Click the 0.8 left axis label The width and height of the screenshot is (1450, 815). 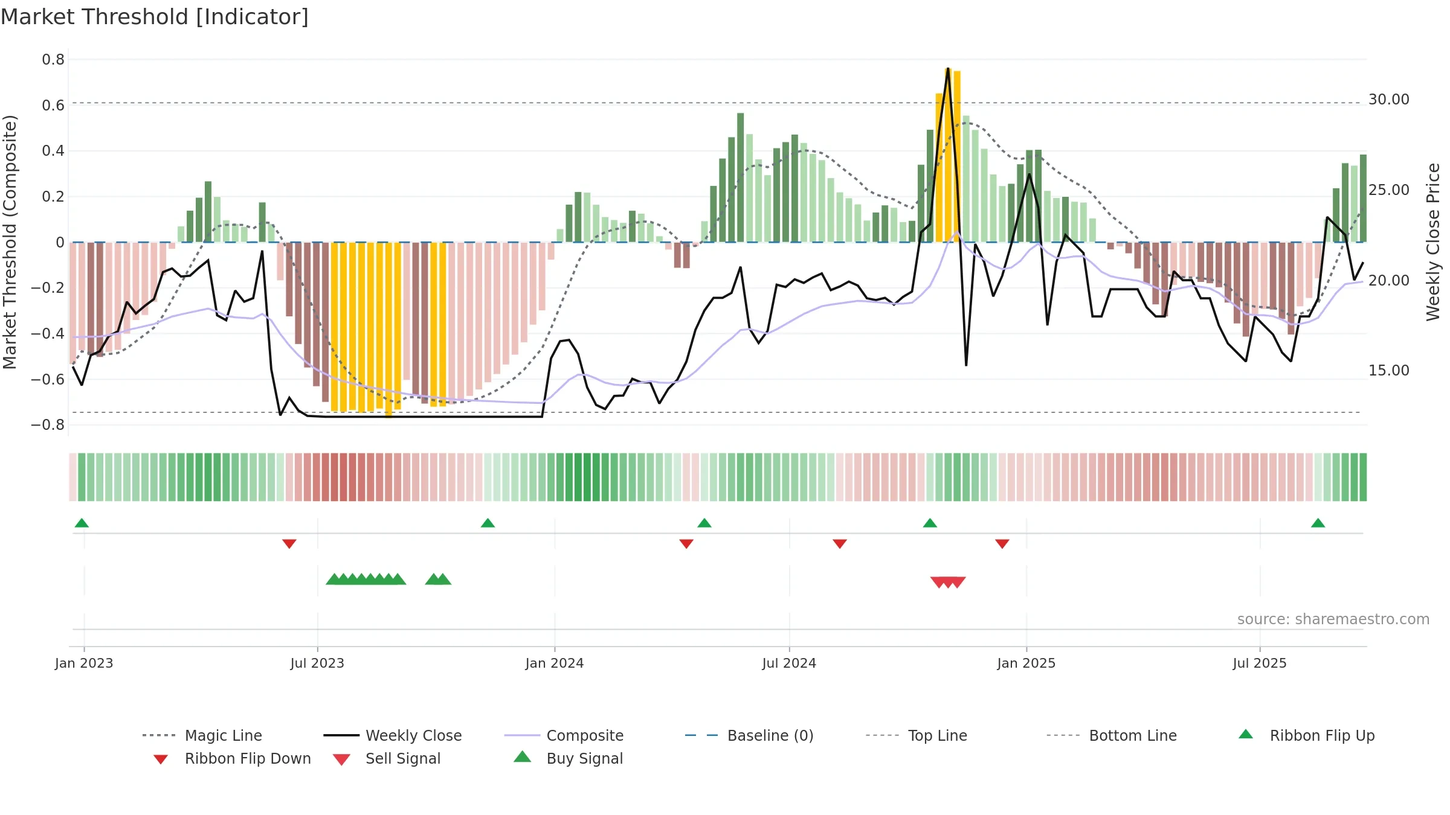pyautogui.click(x=53, y=60)
